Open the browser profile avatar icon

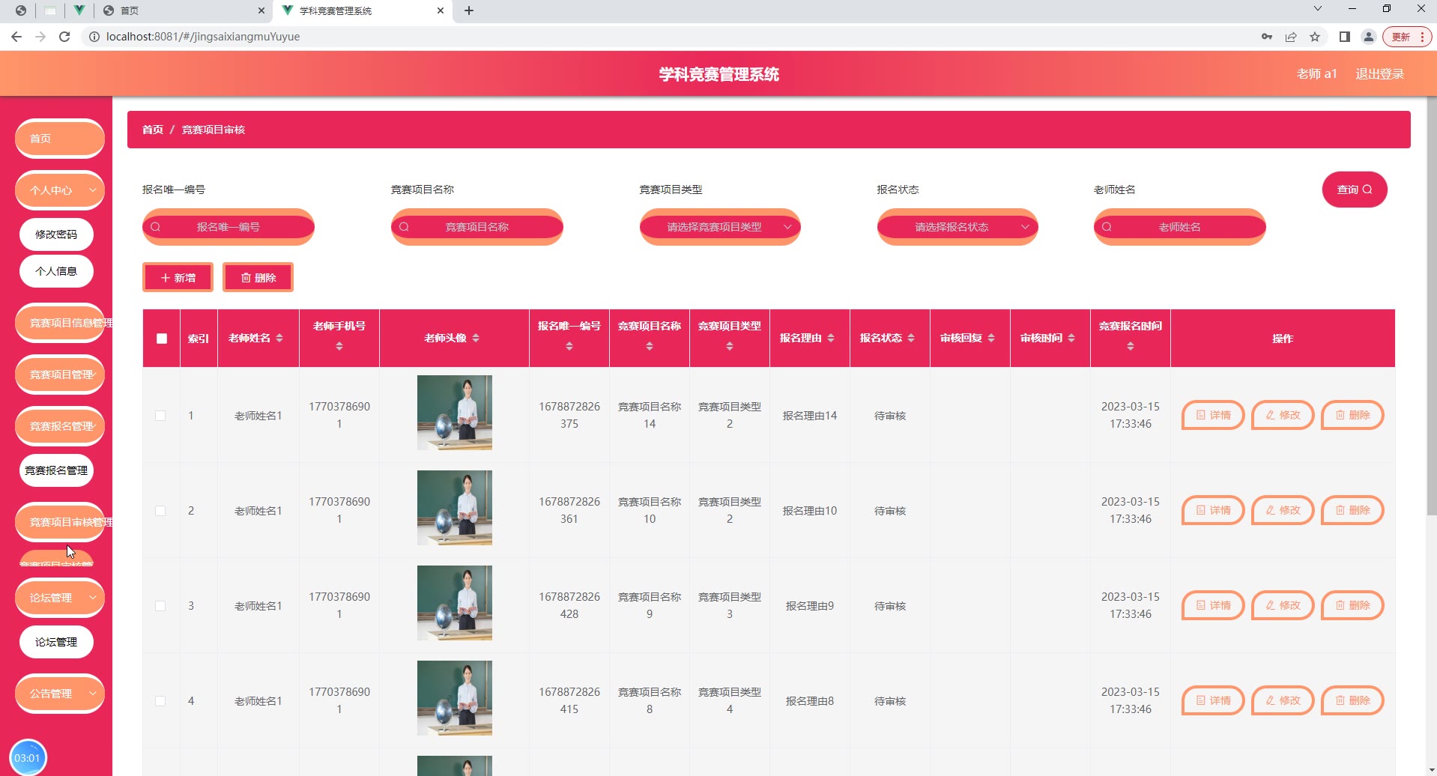point(1369,37)
